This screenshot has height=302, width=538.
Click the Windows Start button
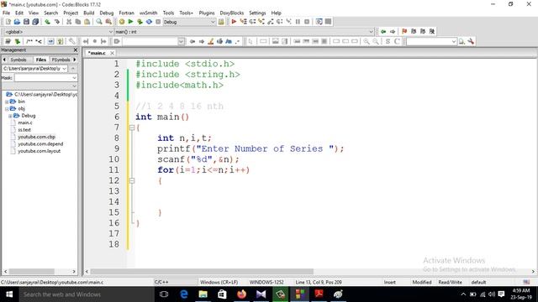[9, 294]
